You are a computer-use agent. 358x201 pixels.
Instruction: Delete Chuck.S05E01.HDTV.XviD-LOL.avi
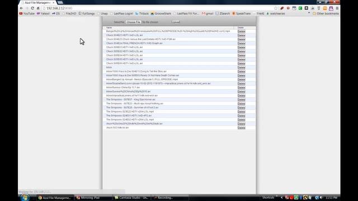241,47
